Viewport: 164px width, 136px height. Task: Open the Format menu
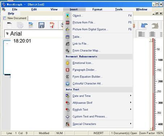click(x=97, y=9)
